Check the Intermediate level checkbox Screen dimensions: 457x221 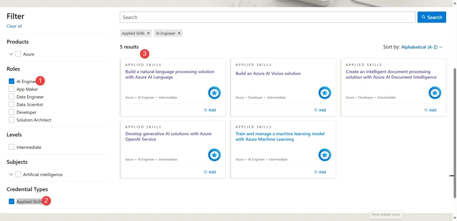(12, 147)
